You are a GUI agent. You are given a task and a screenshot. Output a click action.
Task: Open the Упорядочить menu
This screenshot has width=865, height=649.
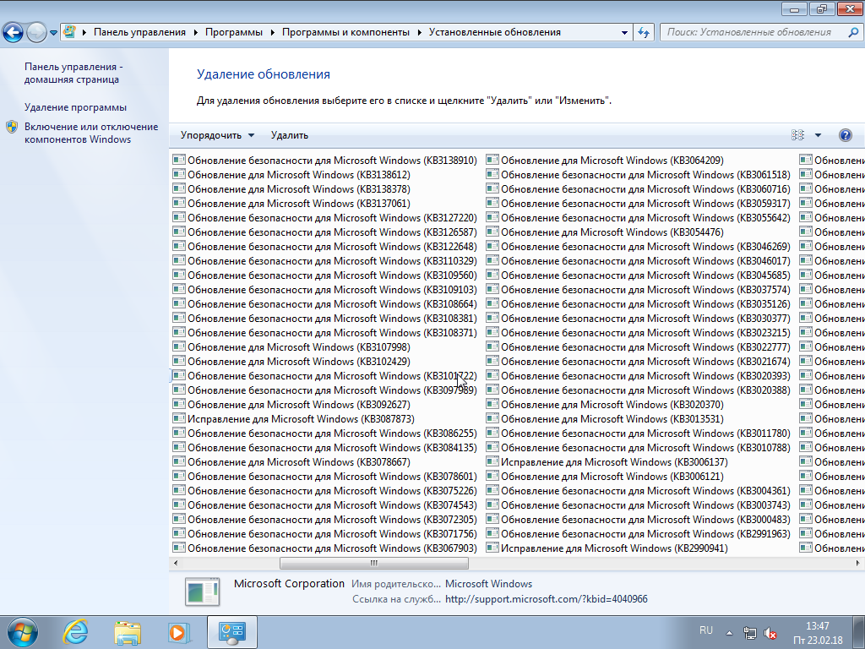217,135
